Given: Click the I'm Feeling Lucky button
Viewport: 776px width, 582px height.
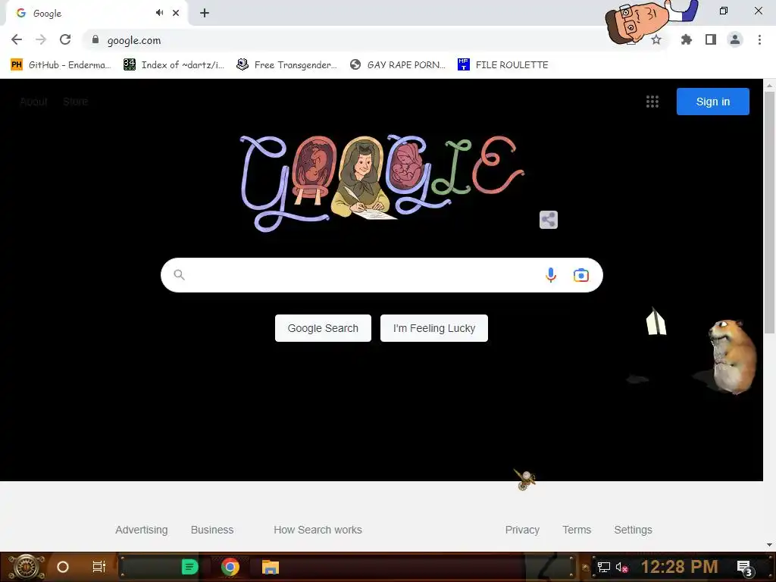Looking at the screenshot, I should [x=434, y=328].
